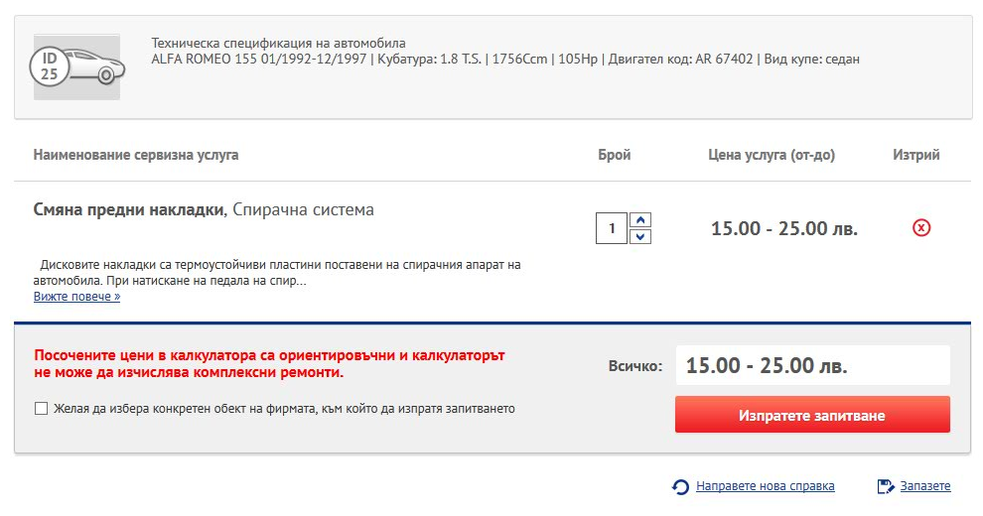The image size is (983, 516).
Task: Click the car ID 25 vehicle icon
Action: click(76, 67)
